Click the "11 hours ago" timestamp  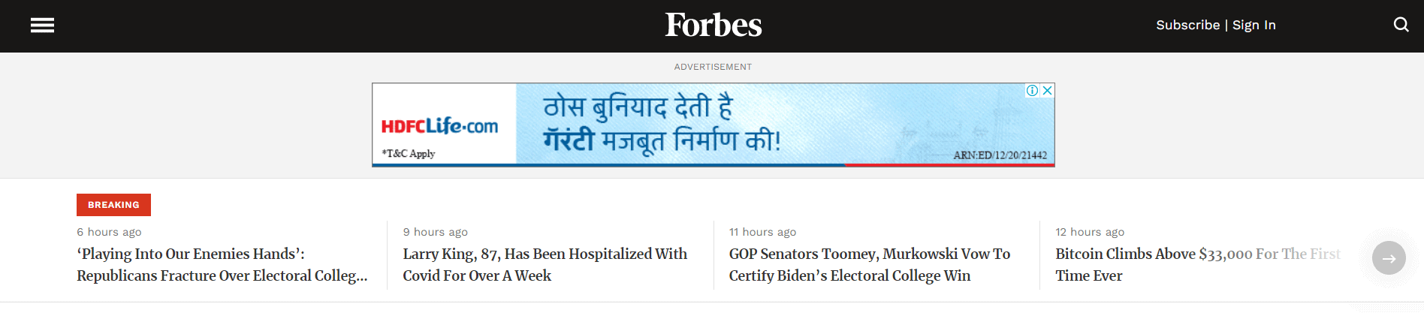pyautogui.click(x=762, y=232)
